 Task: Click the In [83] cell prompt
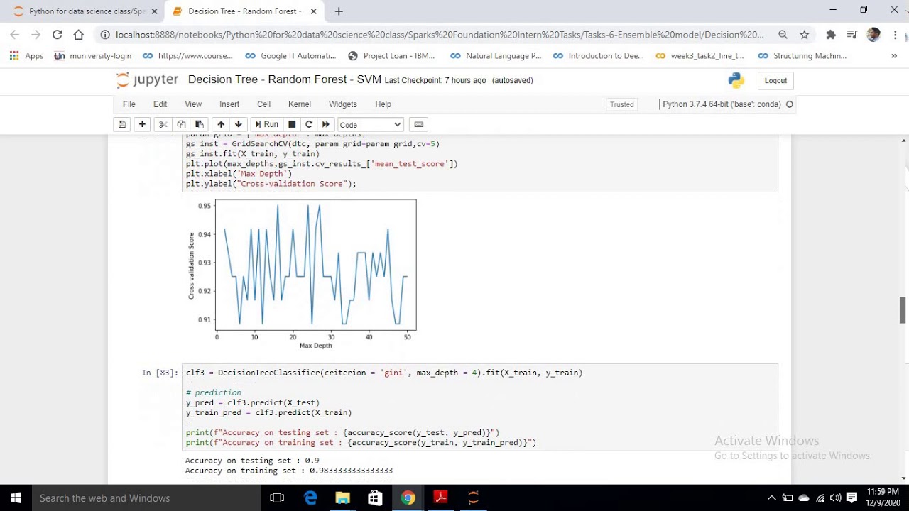[x=160, y=373]
